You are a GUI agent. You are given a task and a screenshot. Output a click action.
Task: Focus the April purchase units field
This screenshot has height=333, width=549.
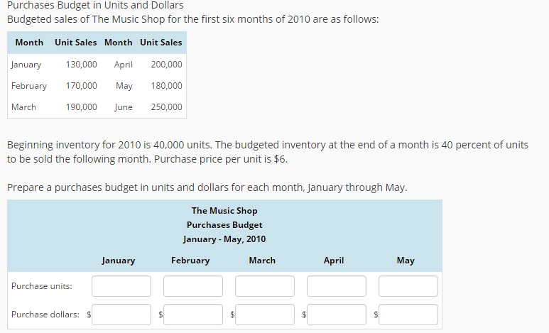[337, 286]
